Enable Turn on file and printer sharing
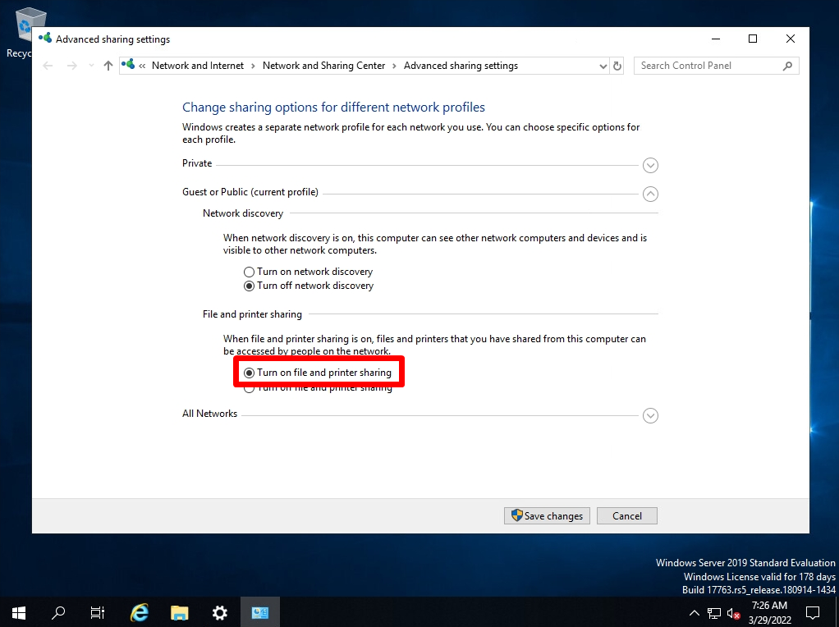Image resolution: width=839 pixels, height=627 pixels. (250, 373)
